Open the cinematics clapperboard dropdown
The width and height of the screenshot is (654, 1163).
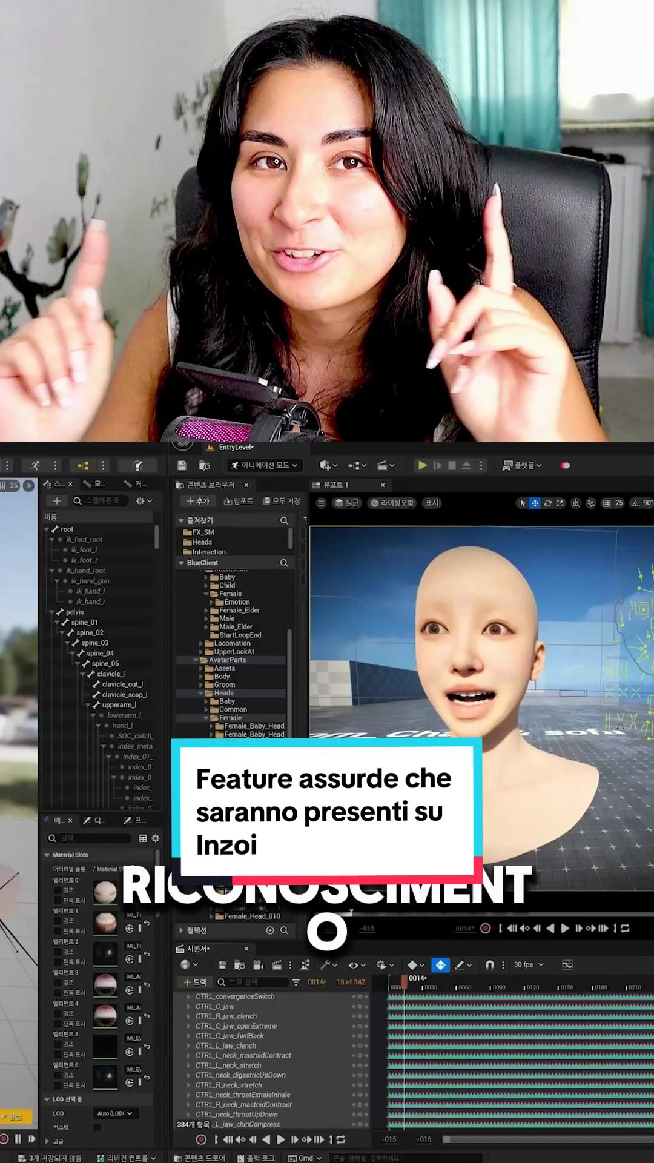[x=386, y=465]
